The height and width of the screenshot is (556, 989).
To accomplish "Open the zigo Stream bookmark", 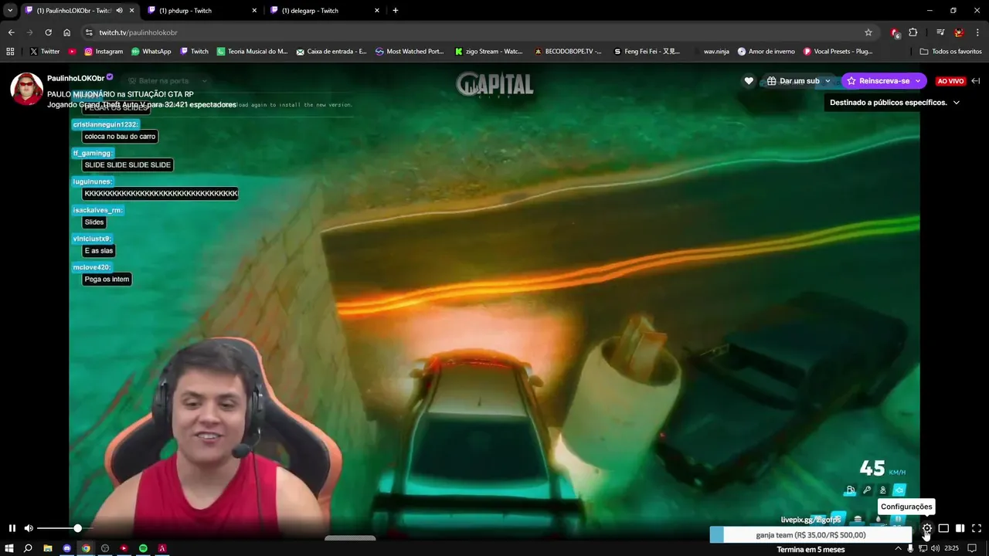I will 489,52.
